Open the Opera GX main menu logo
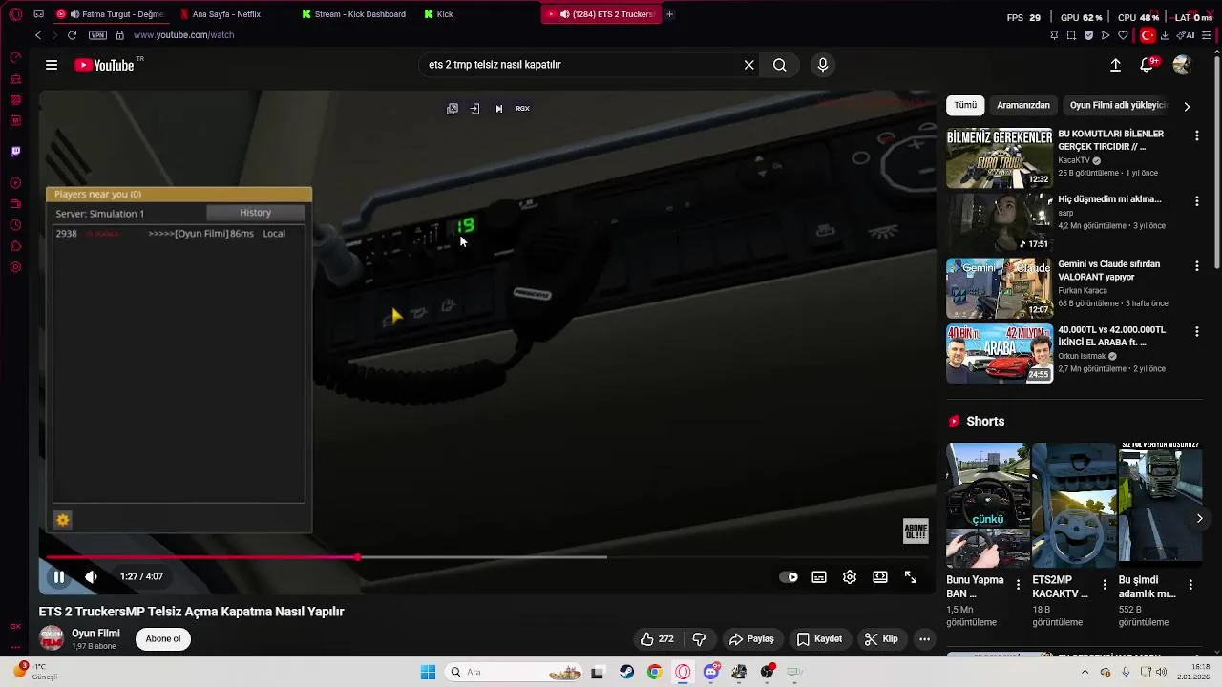The height and width of the screenshot is (687, 1222). 15,14
